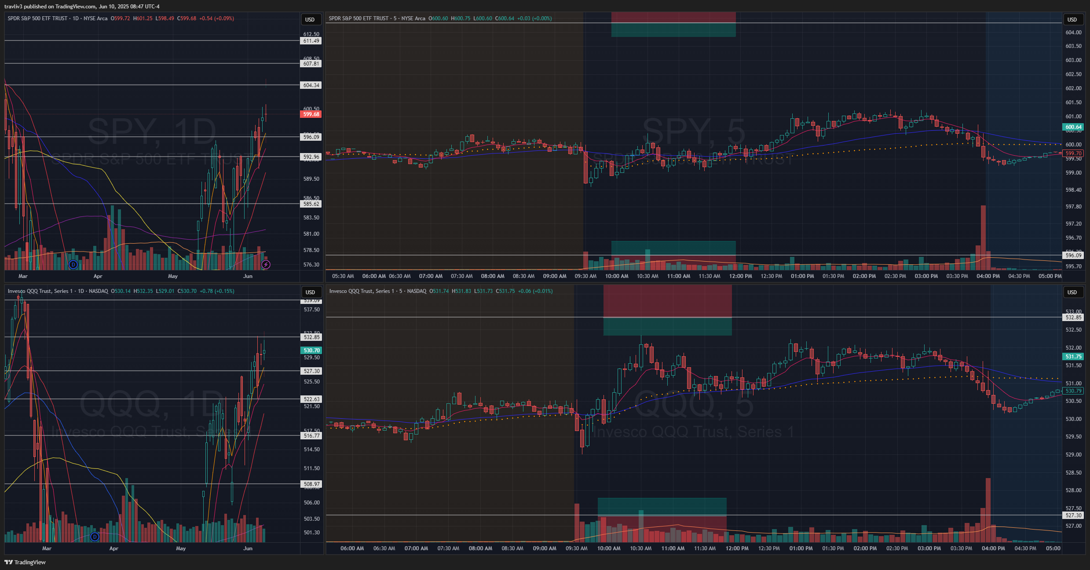Image resolution: width=1090 pixels, height=570 pixels.
Task: Click the tall 4 PM volume bar on SPY 5-minute
Action: click(984, 237)
